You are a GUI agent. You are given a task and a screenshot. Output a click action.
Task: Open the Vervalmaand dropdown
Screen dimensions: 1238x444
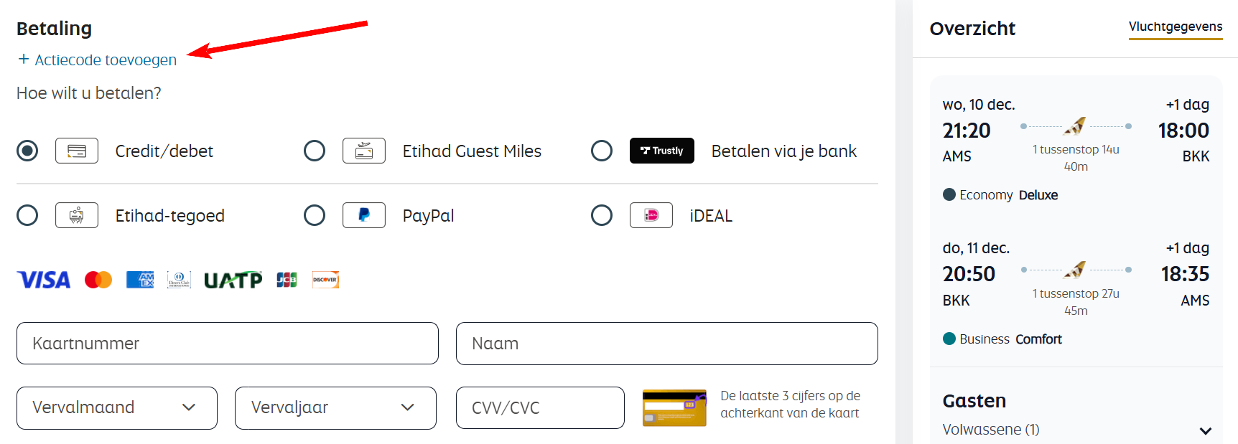click(116, 407)
